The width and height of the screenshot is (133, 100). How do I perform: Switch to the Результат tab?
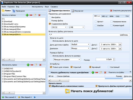click(77, 11)
